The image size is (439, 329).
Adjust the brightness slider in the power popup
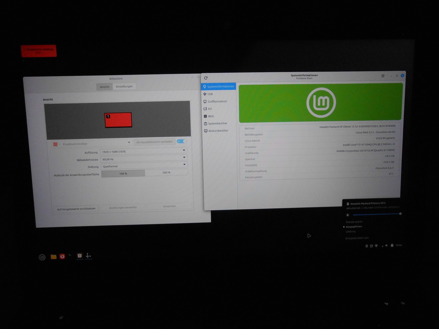(x=377, y=214)
